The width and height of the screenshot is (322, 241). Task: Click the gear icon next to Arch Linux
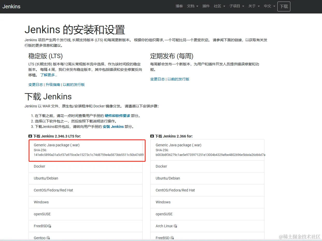tap(175, 226)
